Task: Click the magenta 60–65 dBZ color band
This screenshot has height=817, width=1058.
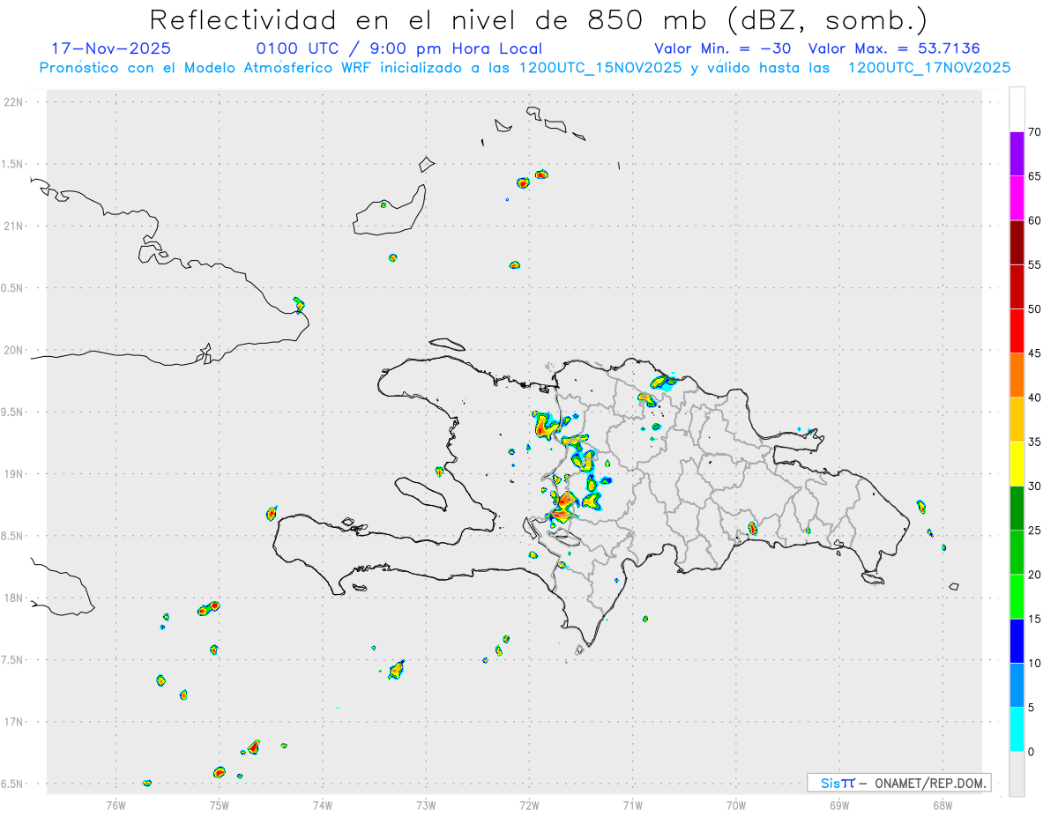Action: pos(1017,198)
